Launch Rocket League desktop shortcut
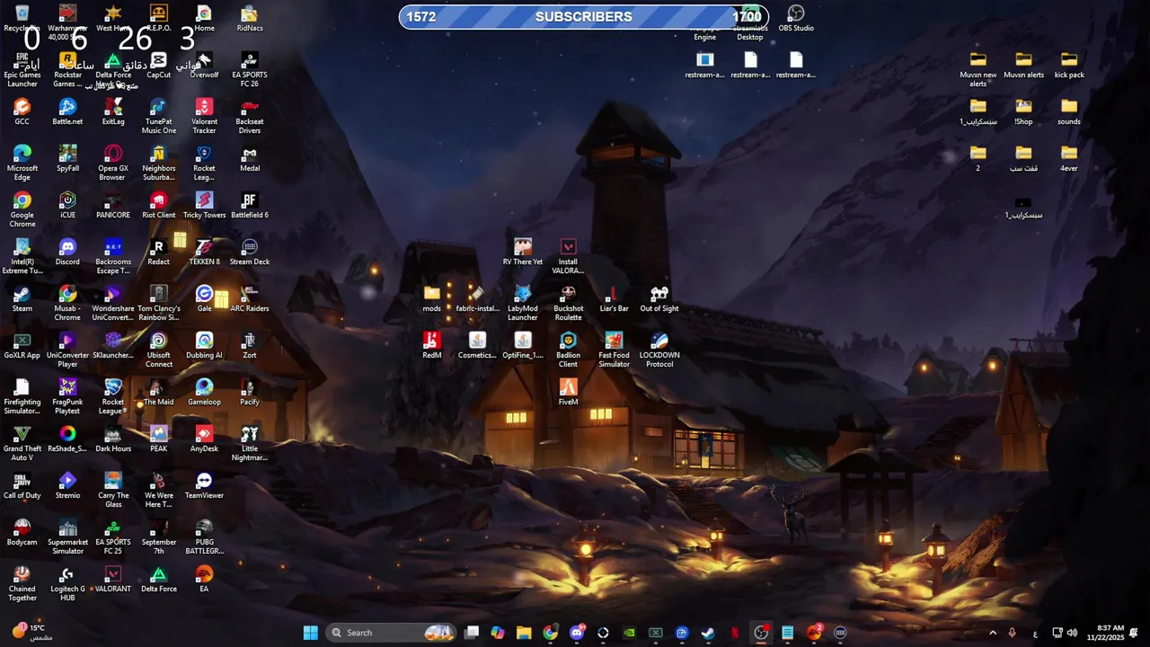This screenshot has height=647, width=1150. coord(113,396)
